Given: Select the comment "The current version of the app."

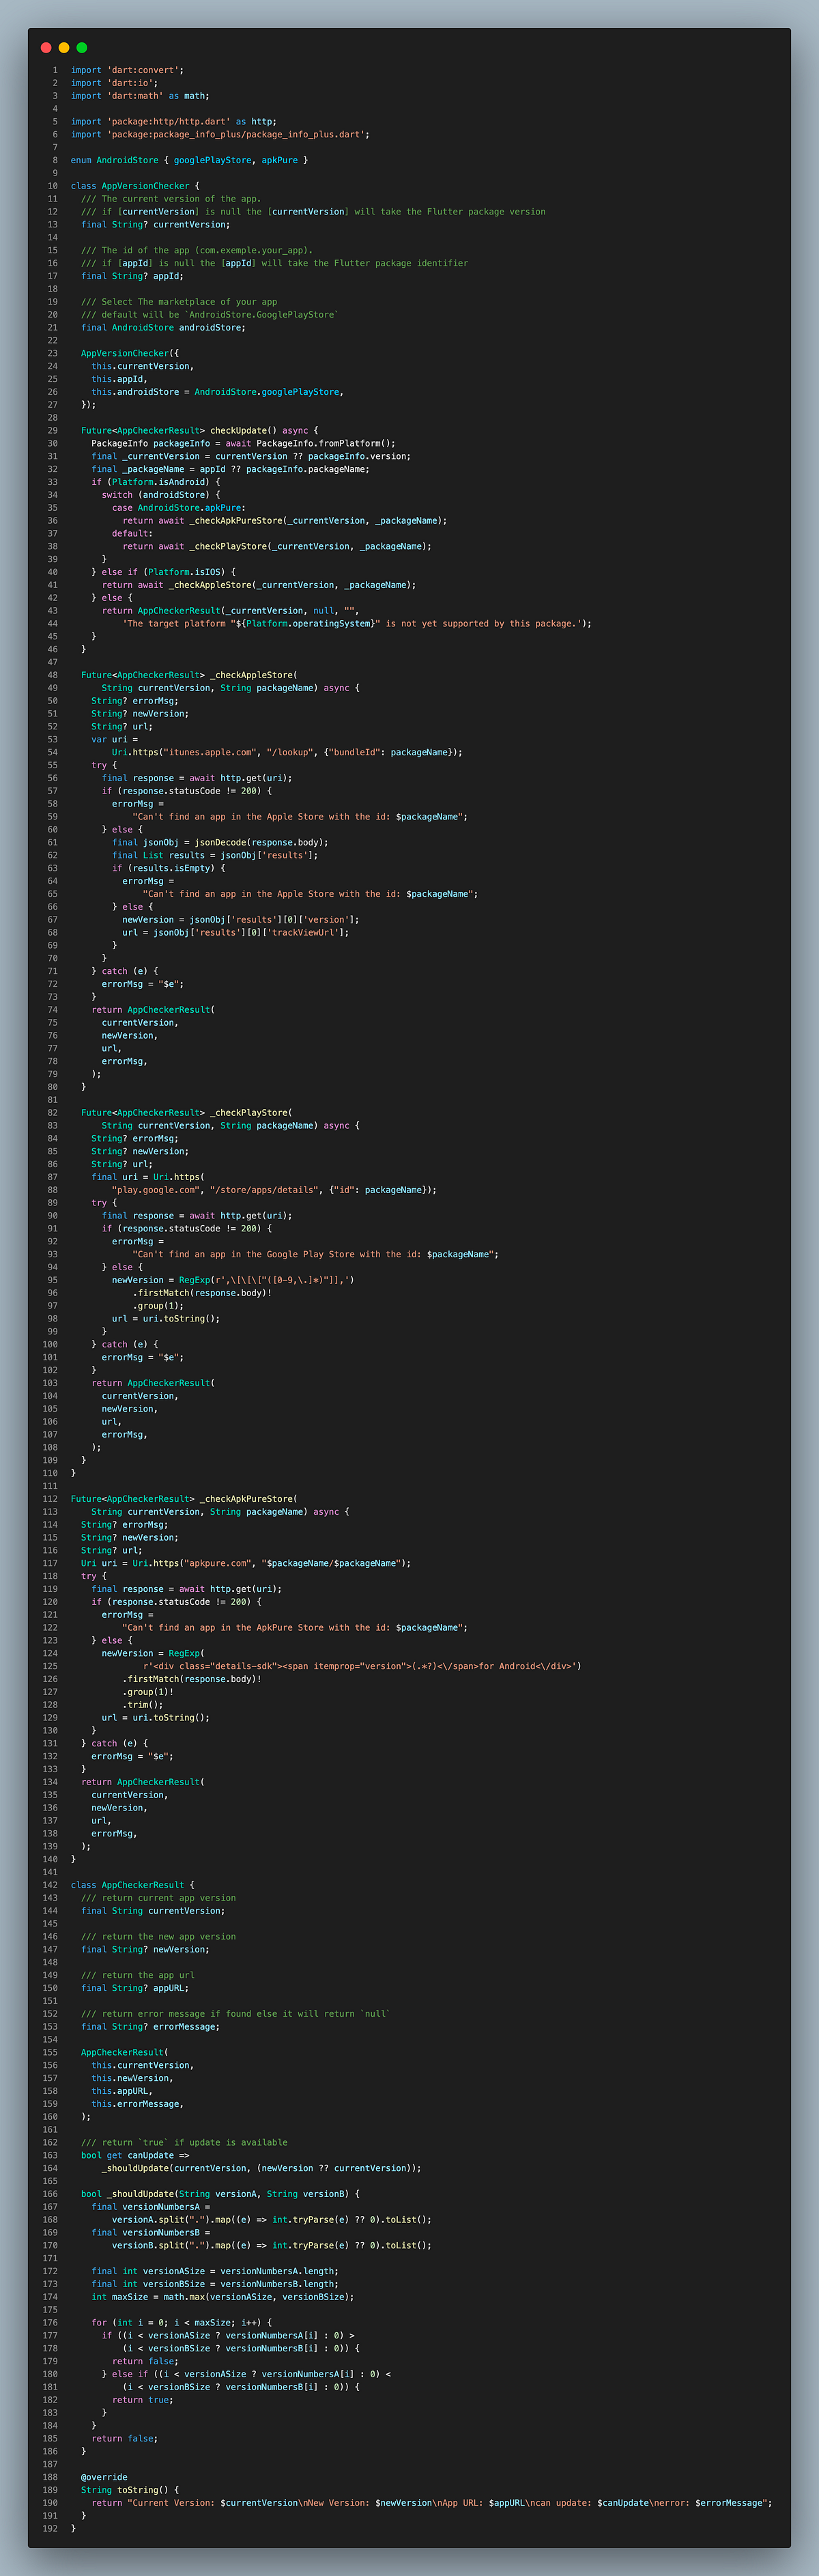Looking at the screenshot, I should coord(171,199).
